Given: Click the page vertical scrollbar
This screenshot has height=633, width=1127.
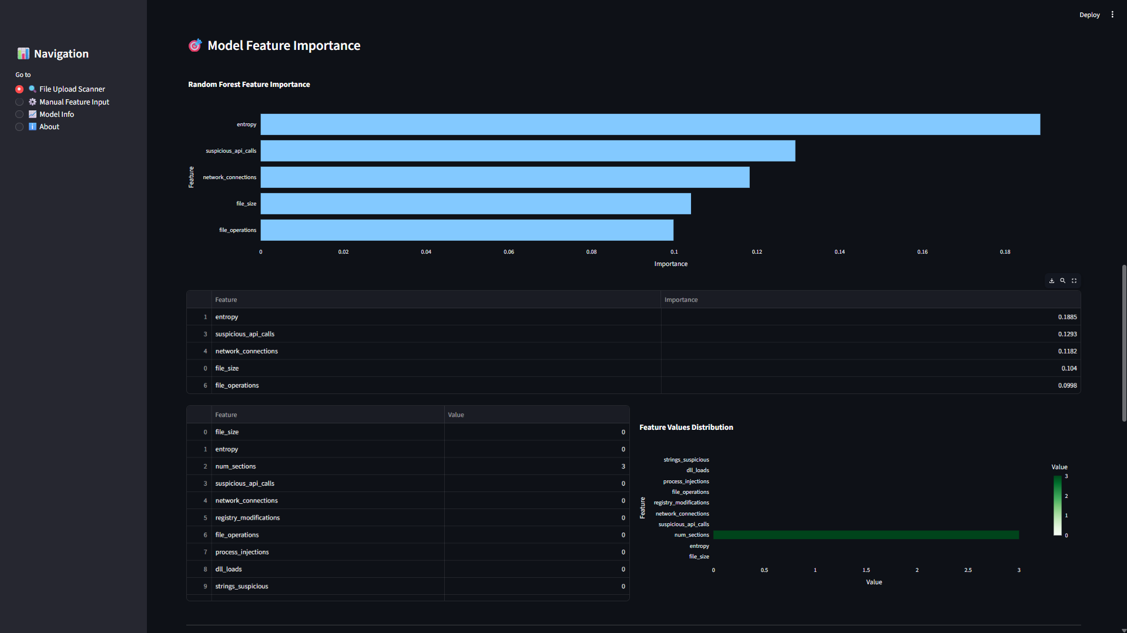Looking at the screenshot, I should tap(1124, 343).
